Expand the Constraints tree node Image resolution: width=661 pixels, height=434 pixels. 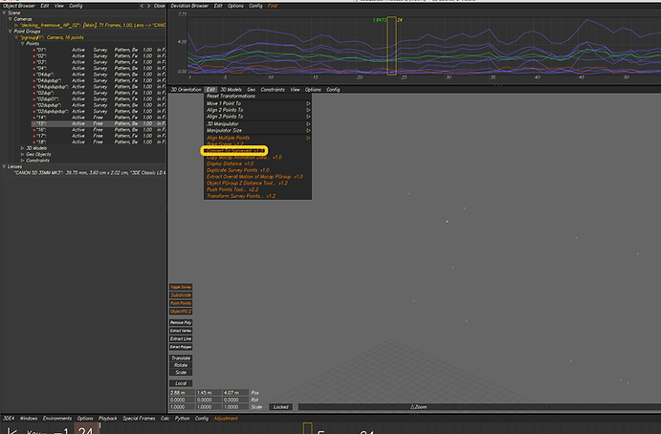pyautogui.click(x=22, y=160)
